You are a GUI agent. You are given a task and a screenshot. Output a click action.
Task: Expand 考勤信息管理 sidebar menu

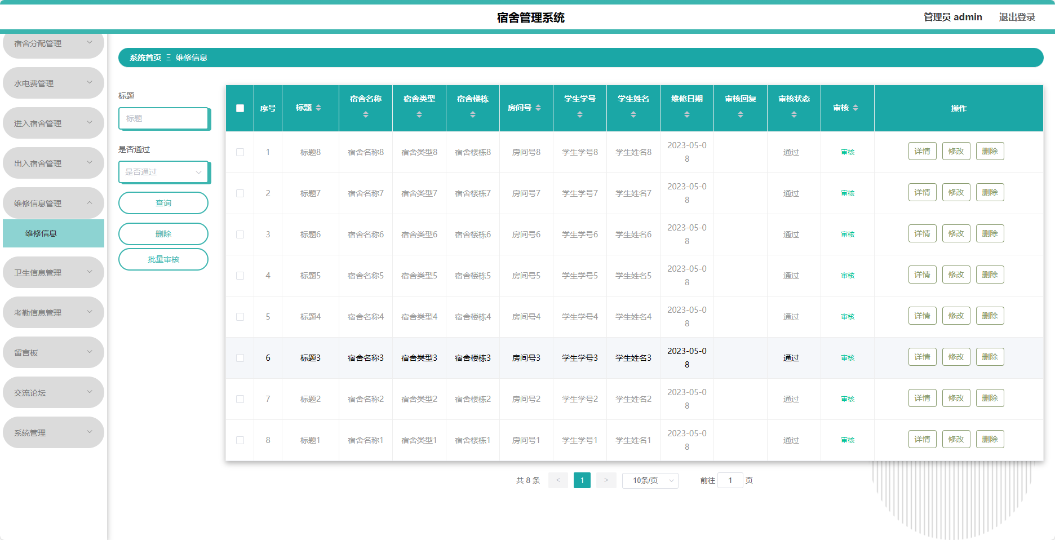point(54,312)
